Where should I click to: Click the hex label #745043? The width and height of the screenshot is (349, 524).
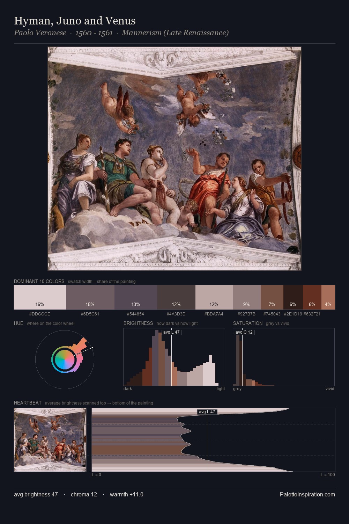pyautogui.click(x=272, y=314)
